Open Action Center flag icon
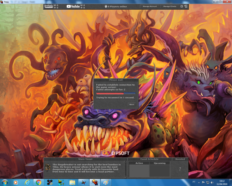Viewport: 232px width, 186px height. click(x=203, y=182)
